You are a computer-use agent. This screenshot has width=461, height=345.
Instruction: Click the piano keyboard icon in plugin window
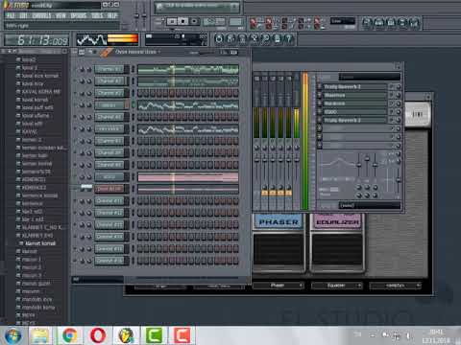click(x=418, y=114)
